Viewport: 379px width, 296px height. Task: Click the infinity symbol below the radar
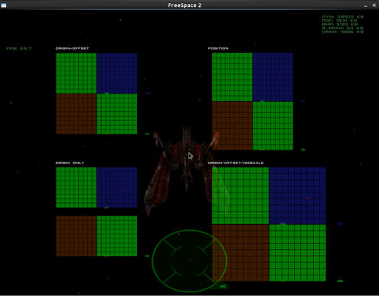pyautogui.click(x=223, y=286)
